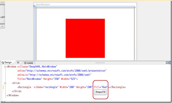Swap the Design and XAML panes

pyautogui.click(x=18, y=62)
